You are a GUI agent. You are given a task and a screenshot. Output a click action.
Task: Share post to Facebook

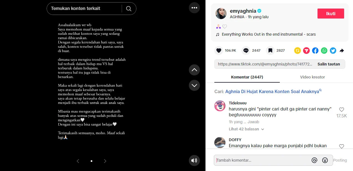pyautogui.click(x=315, y=51)
